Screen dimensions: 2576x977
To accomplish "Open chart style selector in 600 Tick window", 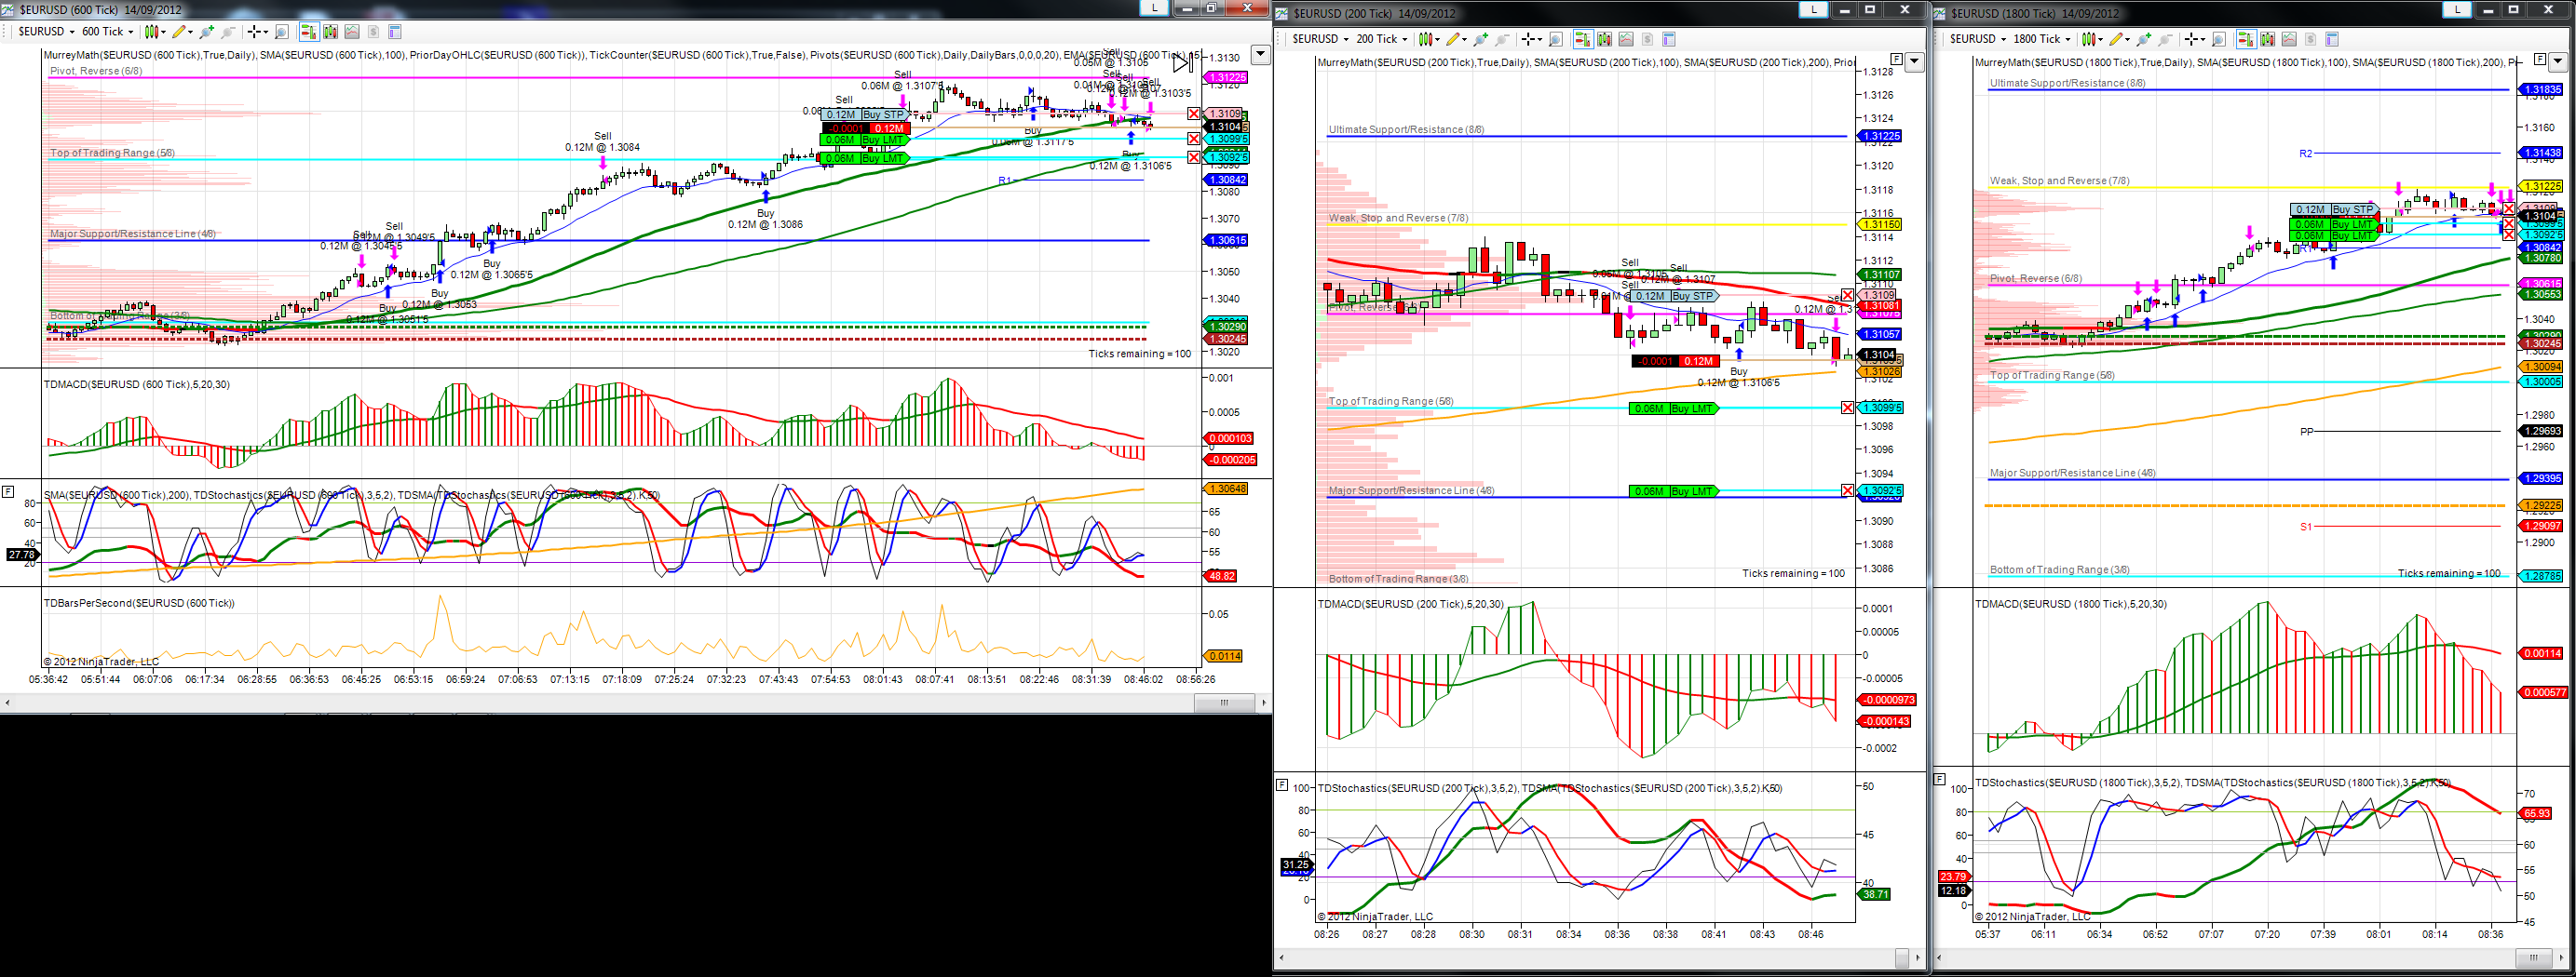I will point(155,32).
